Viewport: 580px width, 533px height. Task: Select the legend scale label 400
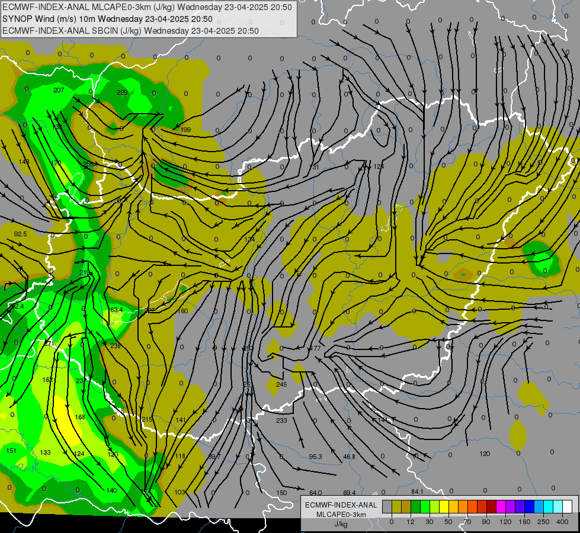(x=562, y=522)
